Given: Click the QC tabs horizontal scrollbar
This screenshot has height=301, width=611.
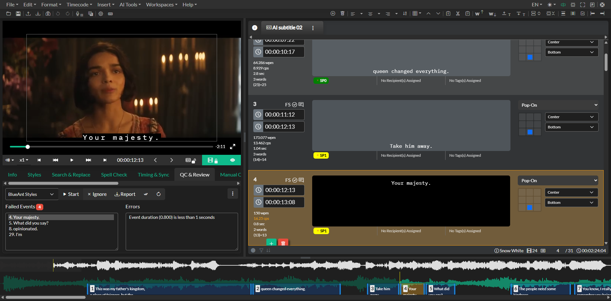Looking at the screenshot, I should pos(63,183).
